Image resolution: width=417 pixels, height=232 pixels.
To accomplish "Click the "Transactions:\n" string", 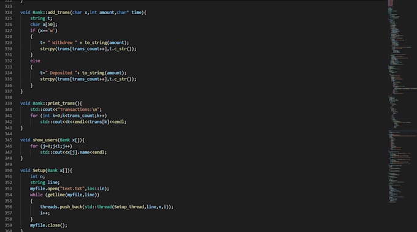I will 78,110.
